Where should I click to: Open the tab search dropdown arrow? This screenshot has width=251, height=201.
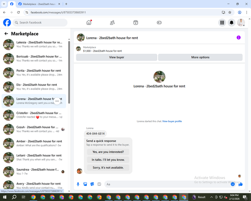click(4, 4)
